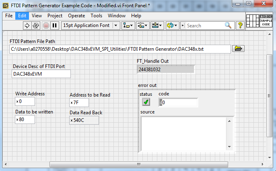Open the Help menu
Image resolution: width=276 pixels, height=171 pixels.
tap(136, 16)
